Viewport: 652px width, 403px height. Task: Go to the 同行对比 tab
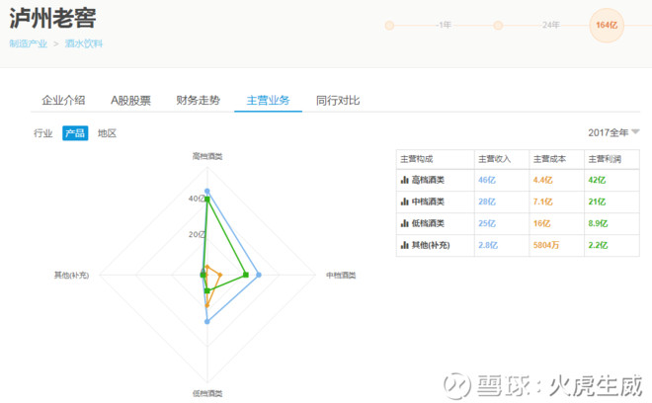[338, 100]
